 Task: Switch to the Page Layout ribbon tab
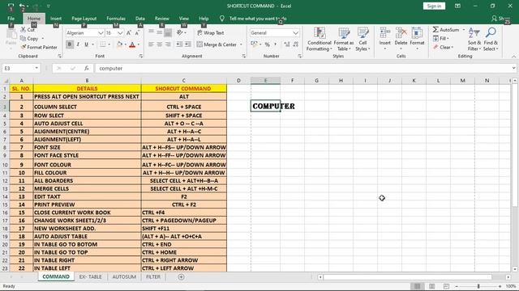(x=84, y=19)
